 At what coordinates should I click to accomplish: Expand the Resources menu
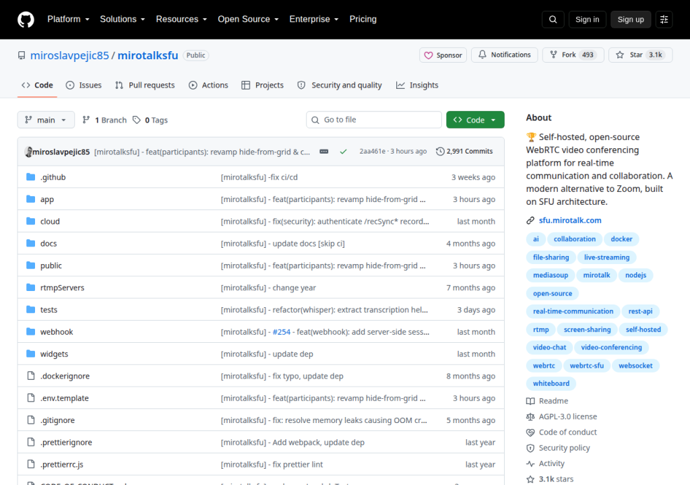(x=181, y=20)
